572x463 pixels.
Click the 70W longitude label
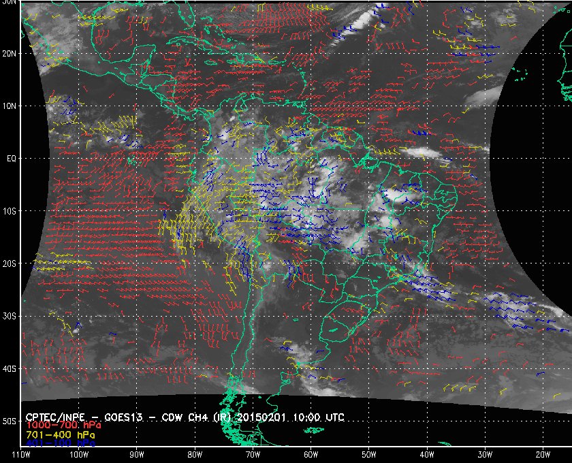point(253,455)
